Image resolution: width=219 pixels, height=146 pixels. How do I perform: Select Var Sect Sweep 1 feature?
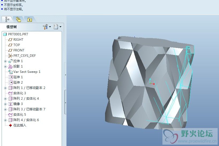pyautogui.click(x=27, y=72)
